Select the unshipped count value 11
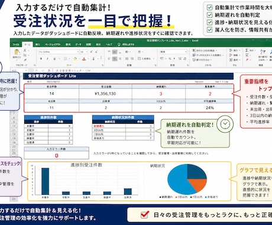Image resolution: width=272 pixels, height=225 pixels. [x=51, y=108]
